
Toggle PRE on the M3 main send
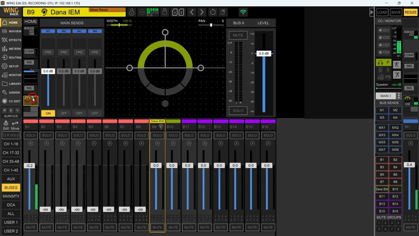point(79,52)
